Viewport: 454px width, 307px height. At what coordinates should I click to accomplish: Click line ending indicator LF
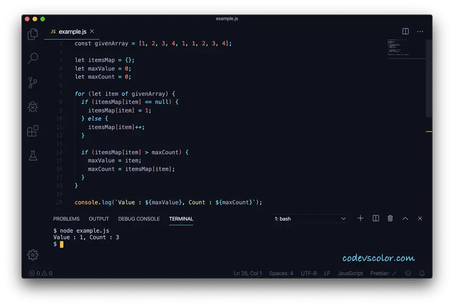click(x=327, y=273)
